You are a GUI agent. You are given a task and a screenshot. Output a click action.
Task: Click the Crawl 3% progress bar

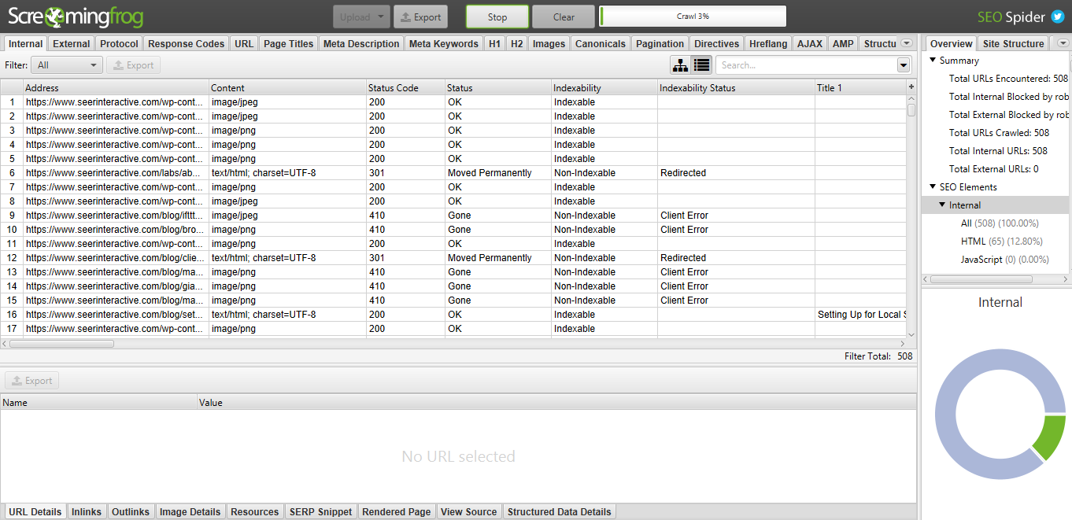pyautogui.click(x=693, y=16)
